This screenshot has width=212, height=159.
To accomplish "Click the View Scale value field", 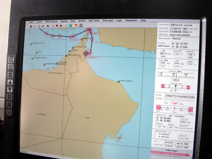I will 176,29.
